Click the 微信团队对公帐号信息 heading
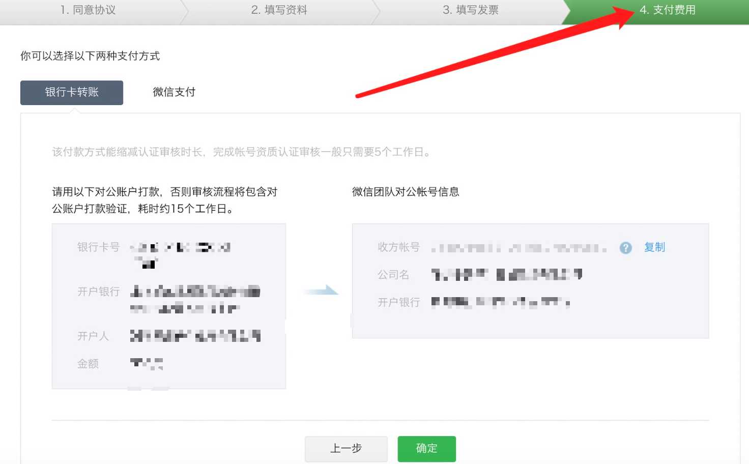 (406, 192)
